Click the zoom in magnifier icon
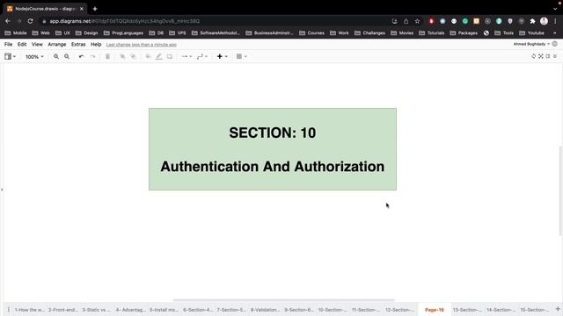The image size is (563, 316). (56, 56)
